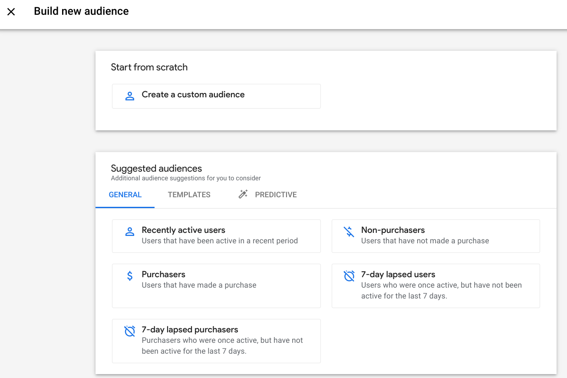Click the custom audience person icon
This screenshot has height=378, width=567.
[129, 96]
